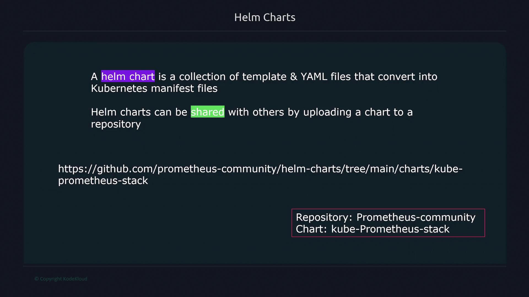This screenshot has height=297, width=529.
Task: Select the "Repository: Prometheus-community" line
Action: (385, 217)
